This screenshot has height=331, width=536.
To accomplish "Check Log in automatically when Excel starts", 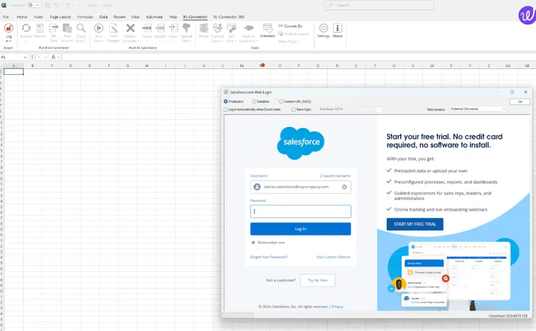I will coord(225,109).
